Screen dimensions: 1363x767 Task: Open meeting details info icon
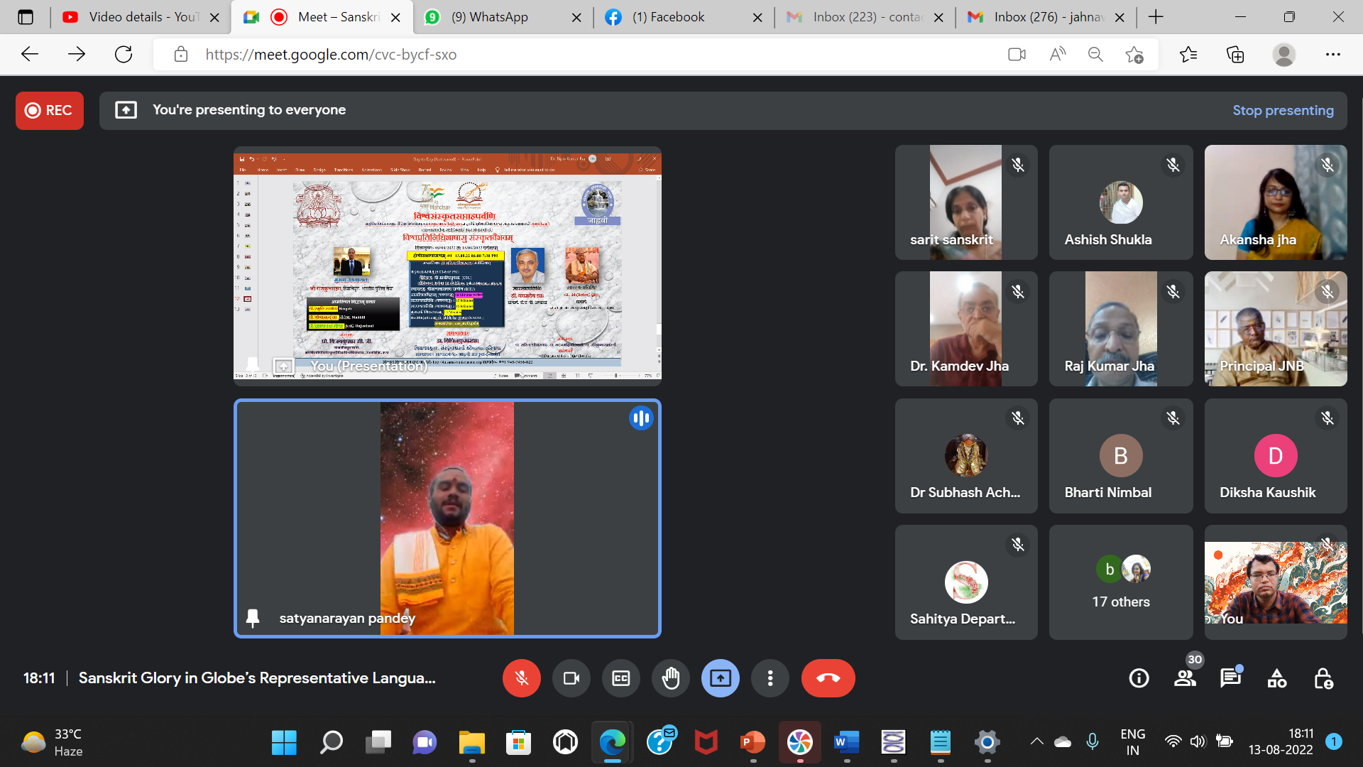[1139, 678]
